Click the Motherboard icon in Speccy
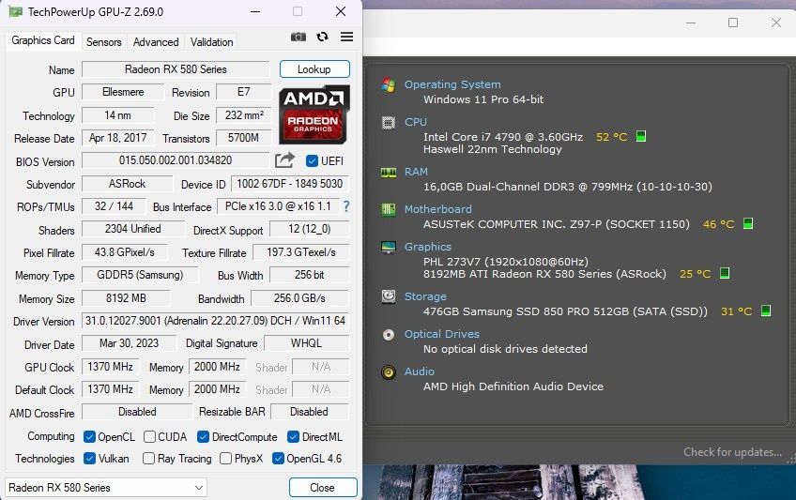Viewport: 796px width, 500px height. tap(389, 209)
